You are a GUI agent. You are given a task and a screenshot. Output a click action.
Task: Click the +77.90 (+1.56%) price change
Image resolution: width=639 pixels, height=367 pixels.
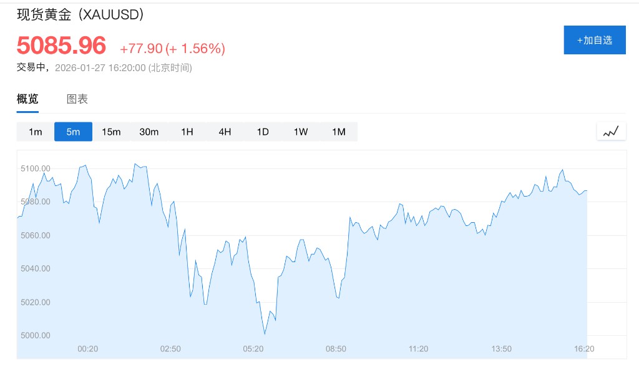tap(172, 49)
